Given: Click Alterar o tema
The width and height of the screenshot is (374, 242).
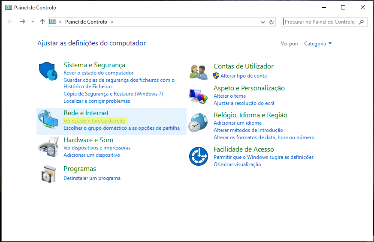Looking at the screenshot, I should 229,96.
